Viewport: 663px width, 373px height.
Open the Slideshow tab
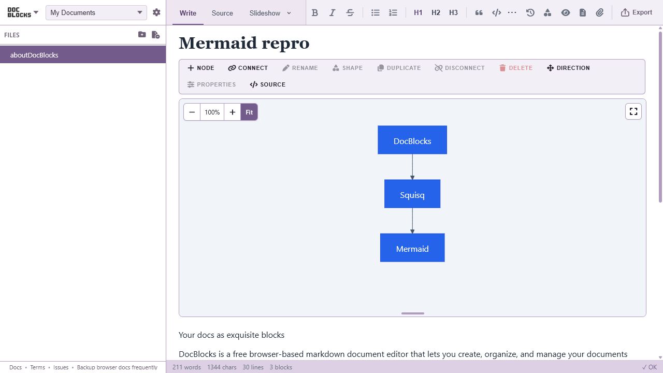(265, 13)
